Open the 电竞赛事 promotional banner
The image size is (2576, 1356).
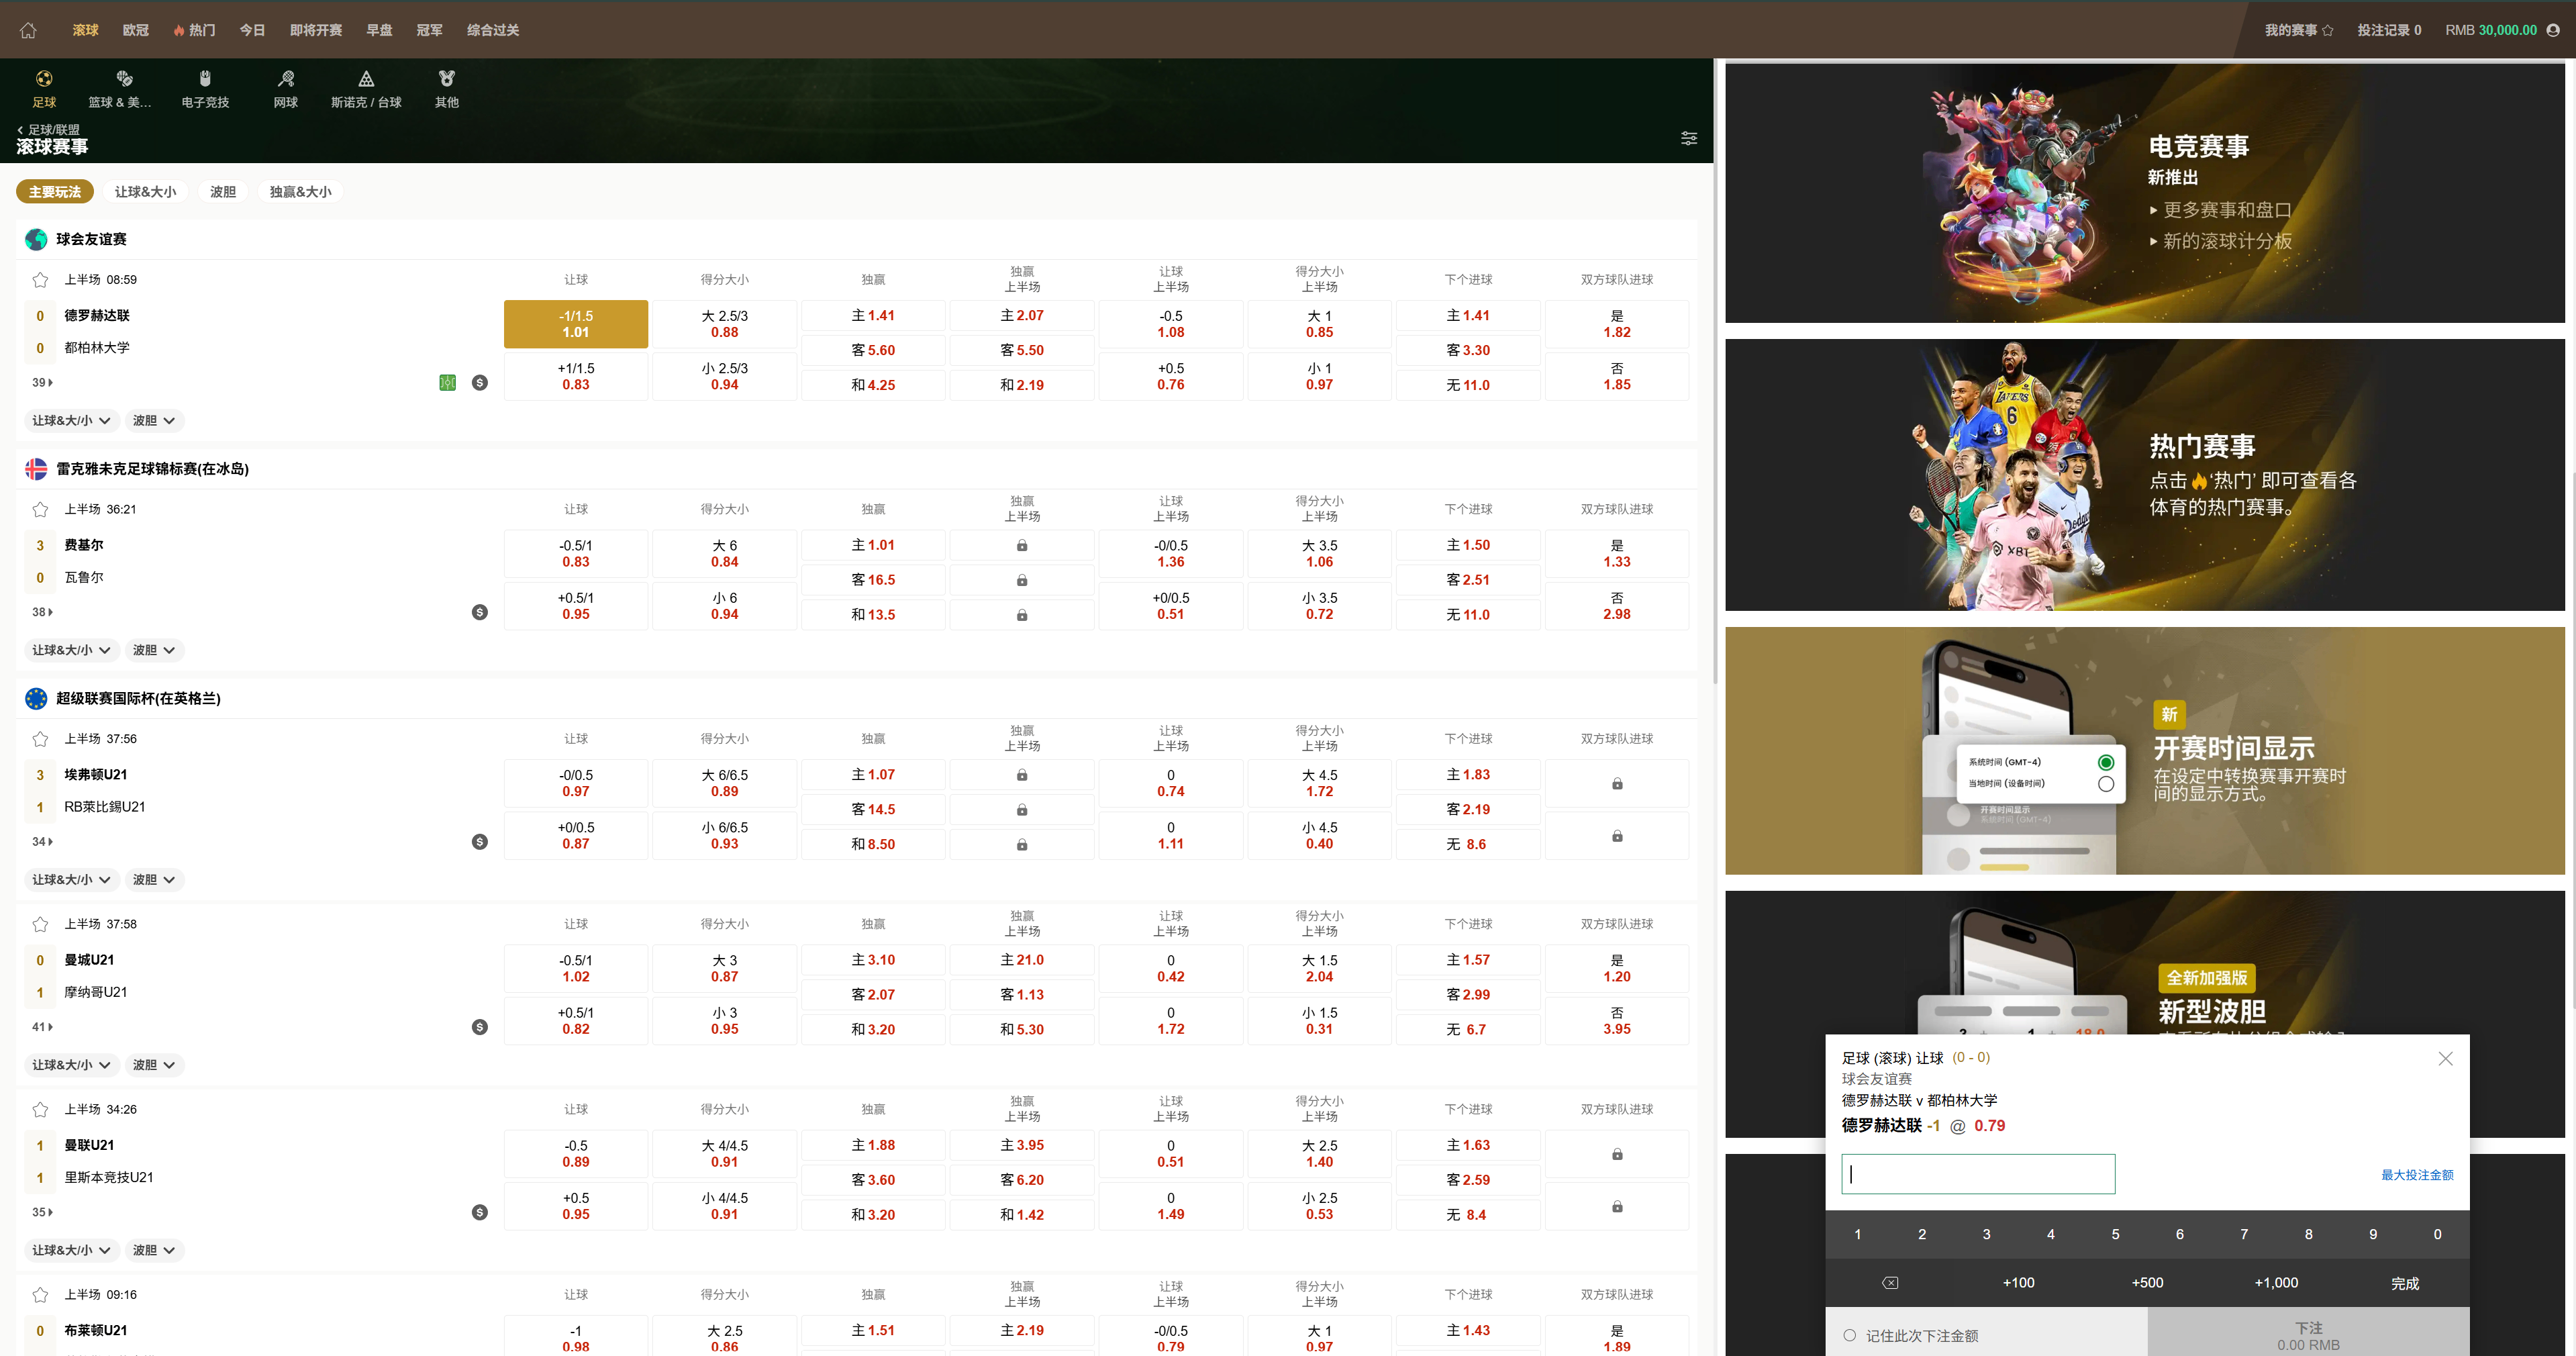pyautogui.click(x=2144, y=193)
